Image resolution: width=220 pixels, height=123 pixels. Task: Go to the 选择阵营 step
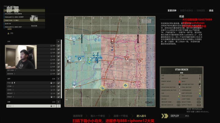(78, 116)
